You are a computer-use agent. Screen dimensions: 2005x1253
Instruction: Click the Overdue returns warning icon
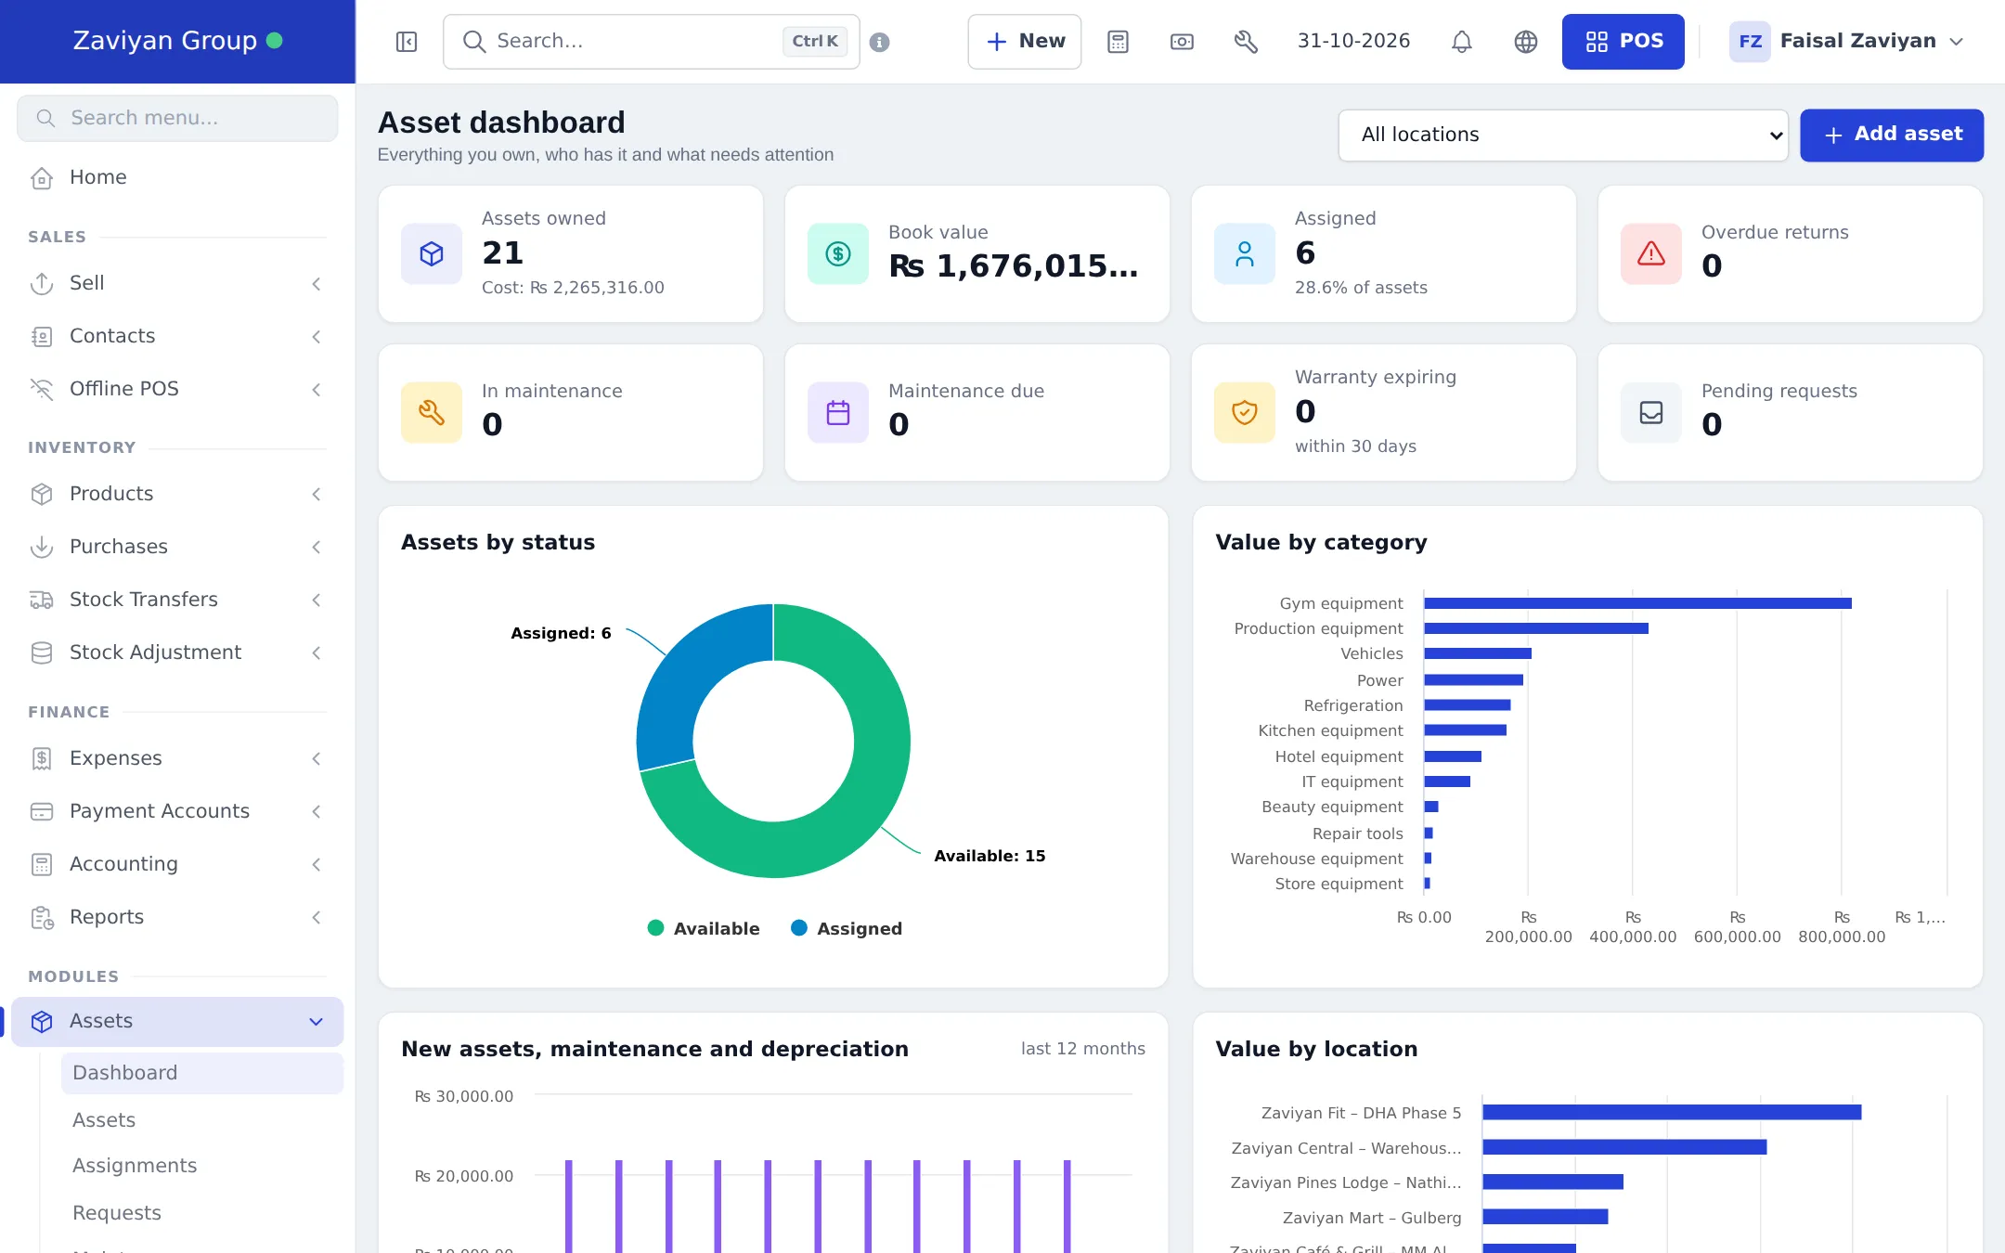[x=1651, y=253]
